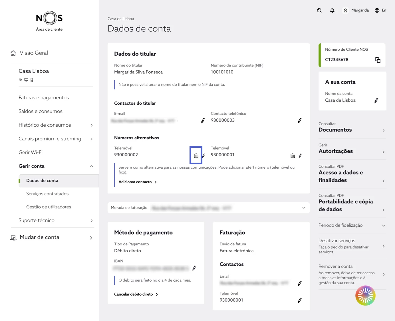Open the colorful assistant chat bubble
This screenshot has height=321, width=395.
pos(365,296)
